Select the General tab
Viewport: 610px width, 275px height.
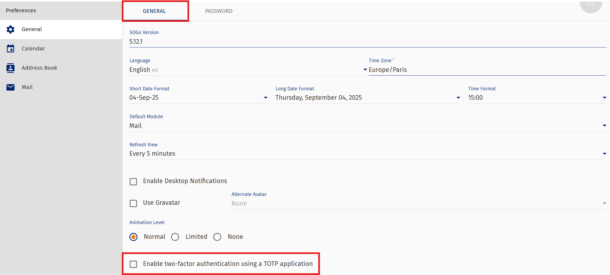point(154,11)
